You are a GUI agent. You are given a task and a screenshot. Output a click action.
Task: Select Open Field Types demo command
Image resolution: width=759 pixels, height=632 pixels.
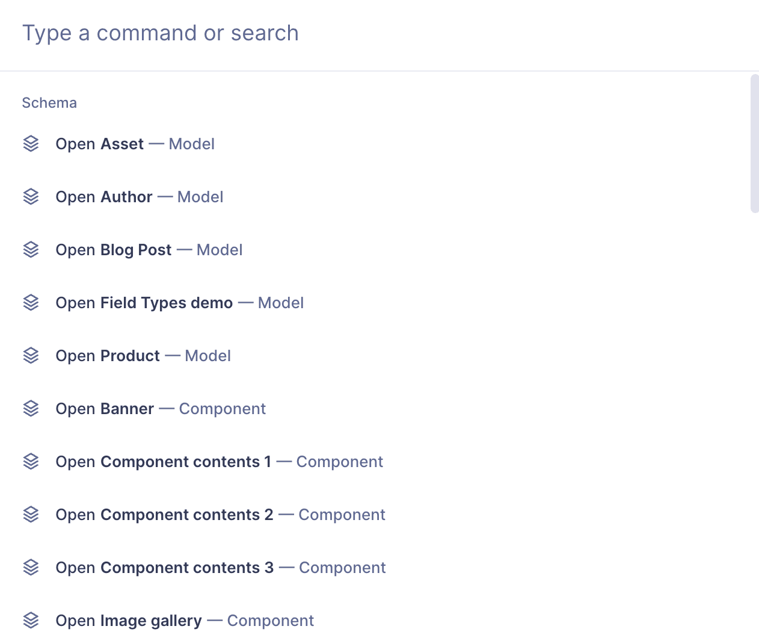(x=179, y=303)
